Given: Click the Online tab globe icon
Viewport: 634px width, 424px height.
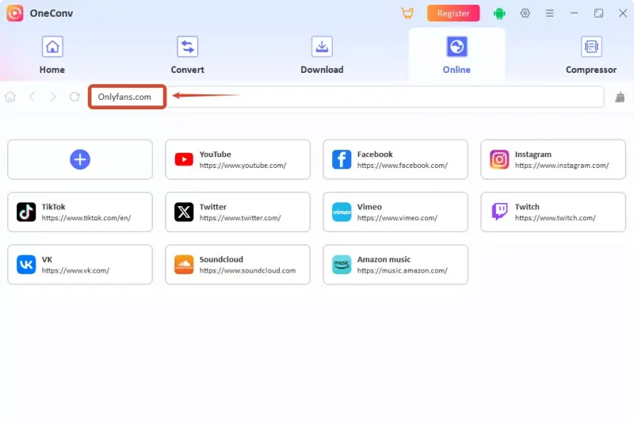Looking at the screenshot, I should point(456,47).
